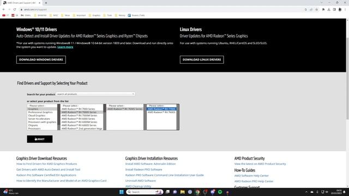This screenshot has height=196, width=349.
Task: Open the Tools bookmark folder
Action: coord(107,15)
